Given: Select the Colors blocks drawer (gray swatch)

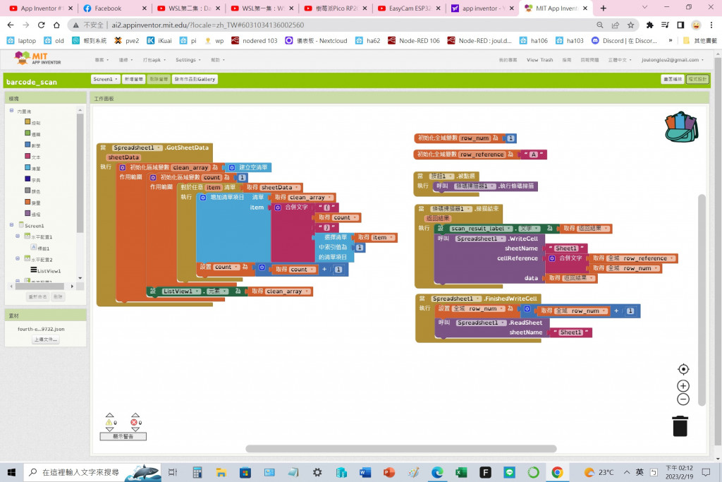Looking at the screenshot, I should click(27, 191).
